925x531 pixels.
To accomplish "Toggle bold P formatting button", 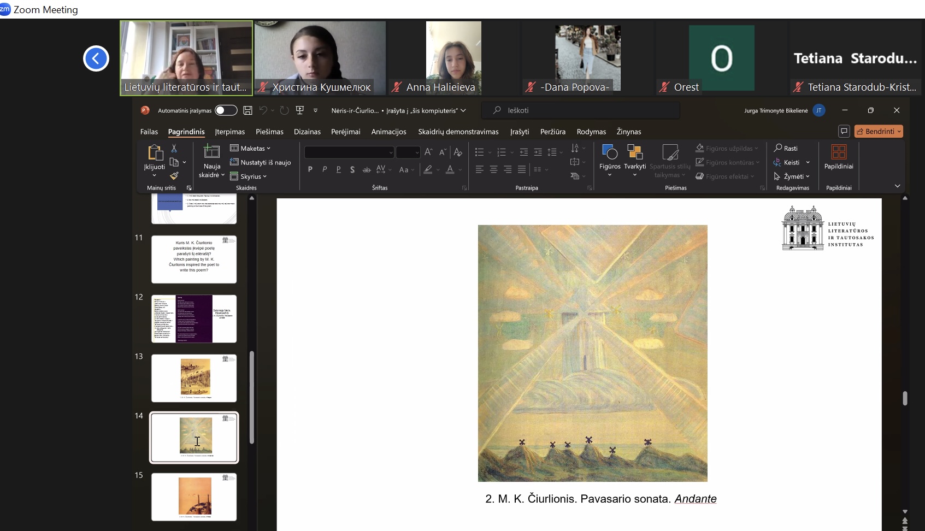I will [310, 169].
